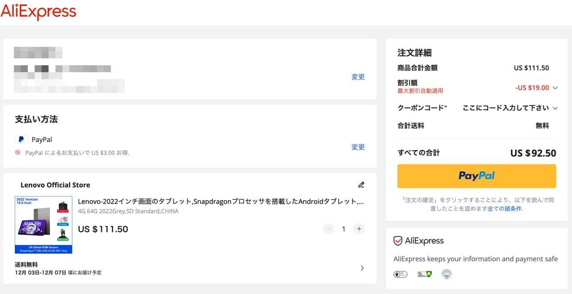Click the pencil edit icon beside Lenovo Official Store
Viewport: 572px width, 294px height.
tap(361, 185)
